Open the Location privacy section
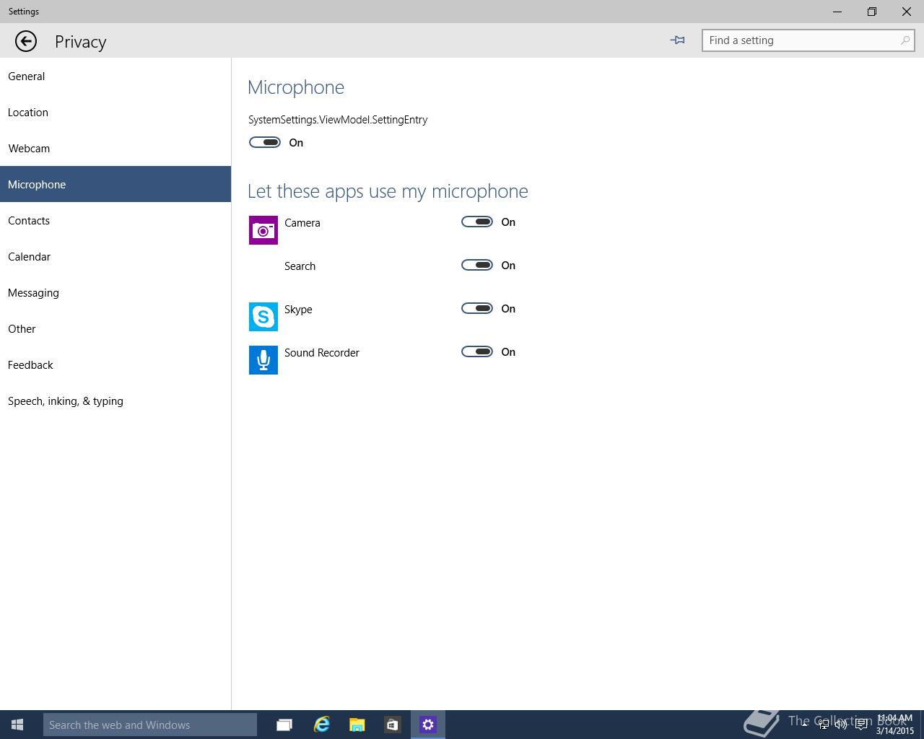 point(115,112)
